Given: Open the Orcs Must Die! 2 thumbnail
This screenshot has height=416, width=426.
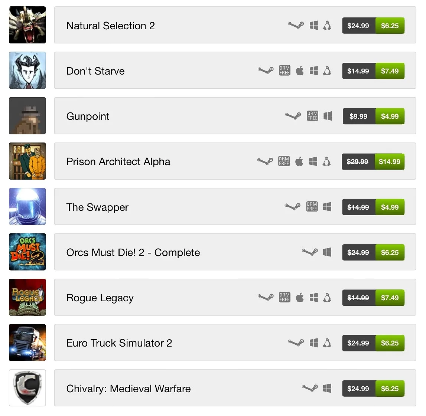Looking at the screenshot, I should pos(27,252).
